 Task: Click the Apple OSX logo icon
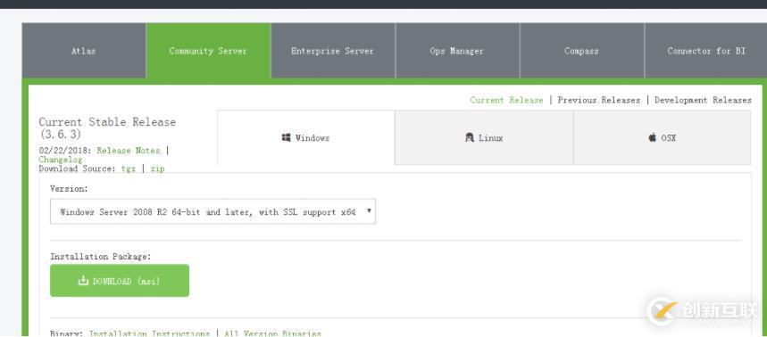[x=653, y=137]
